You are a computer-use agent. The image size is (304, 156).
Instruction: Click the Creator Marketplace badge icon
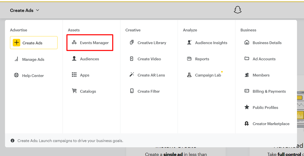(247, 123)
